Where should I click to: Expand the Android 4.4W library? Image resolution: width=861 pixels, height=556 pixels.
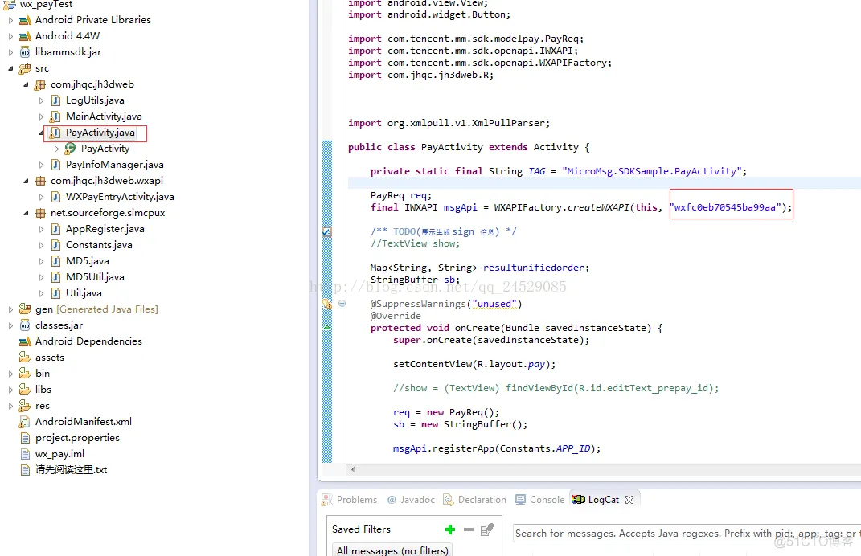pyautogui.click(x=10, y=36)
